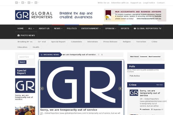Focus the 'search here' input field
Viewport: 173px width, 115px height.
26,57
